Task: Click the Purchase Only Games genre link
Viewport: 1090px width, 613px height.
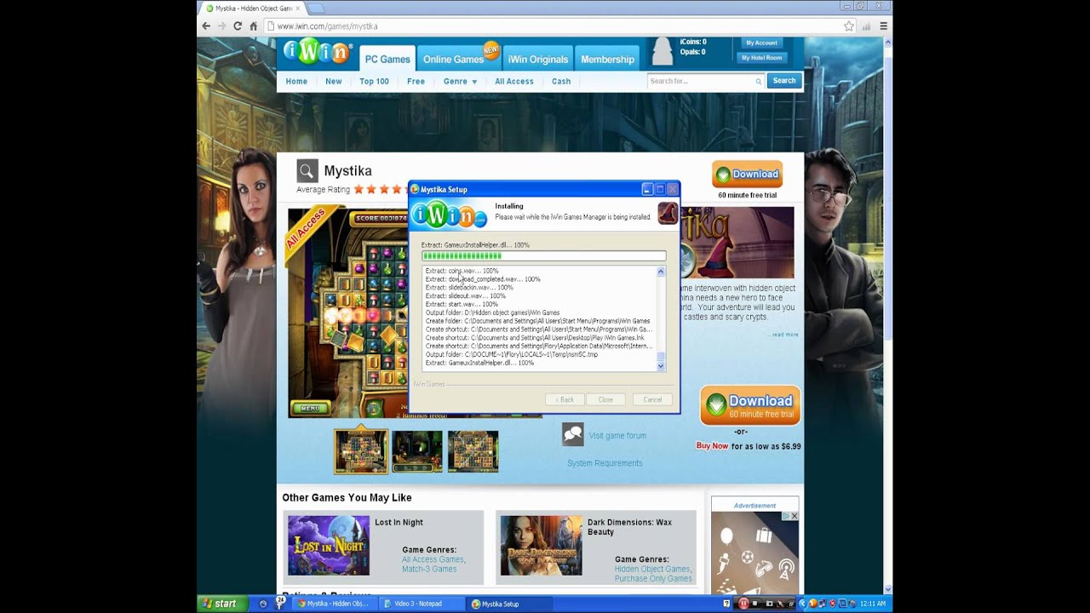Action: 653,579
